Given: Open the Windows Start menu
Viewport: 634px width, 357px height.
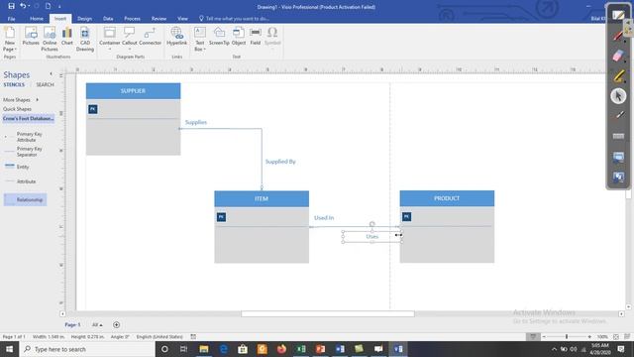Looking at the screenshot, I should pyautogui.click(x=9, y=349).
